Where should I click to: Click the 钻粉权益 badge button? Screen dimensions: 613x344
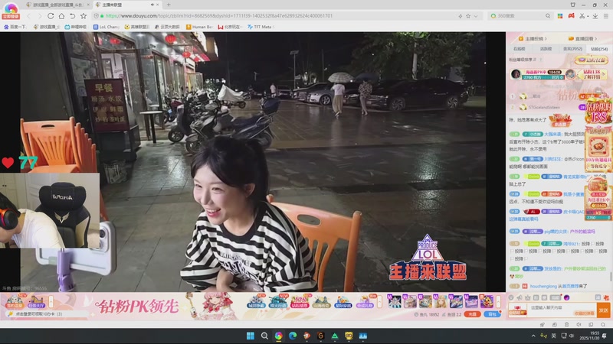[592, 60]
